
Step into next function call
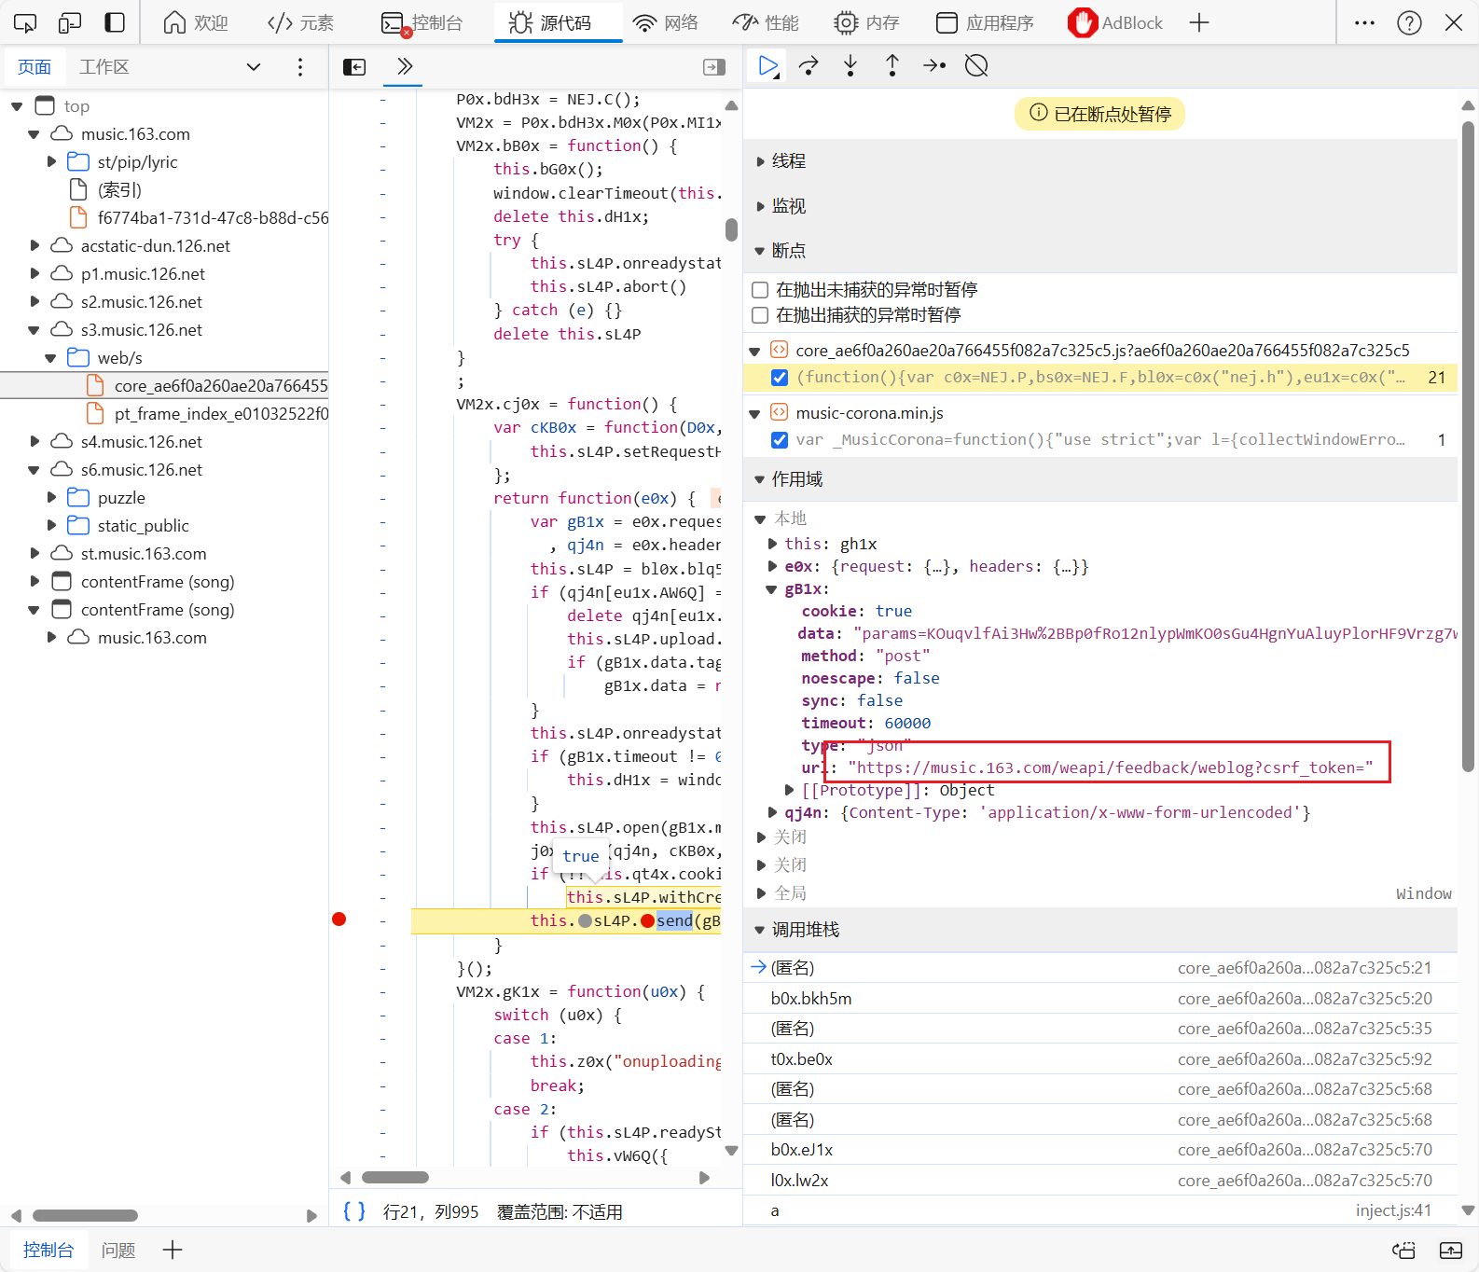(x=850, y=65)
